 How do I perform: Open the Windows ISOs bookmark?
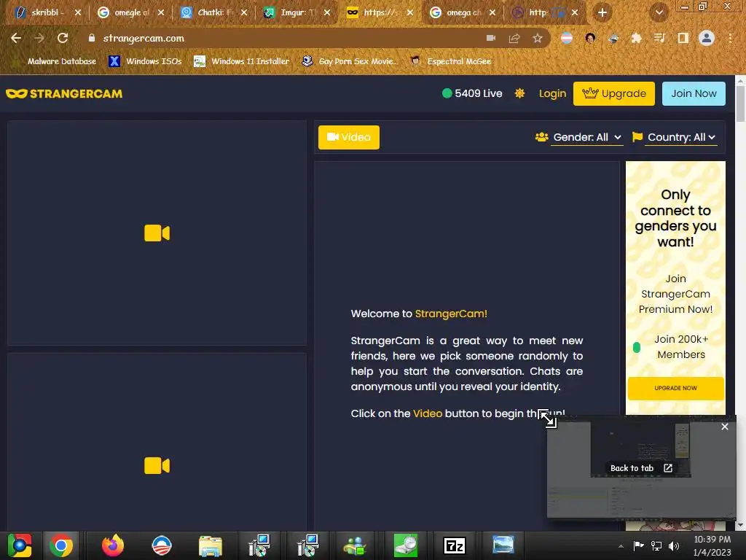146,61
